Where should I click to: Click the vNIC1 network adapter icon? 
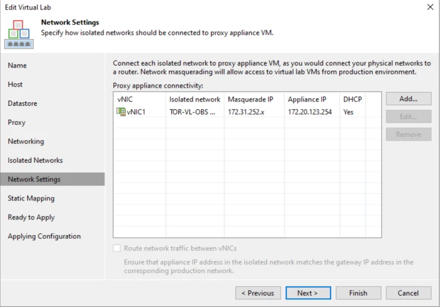[x=121, y=112]
